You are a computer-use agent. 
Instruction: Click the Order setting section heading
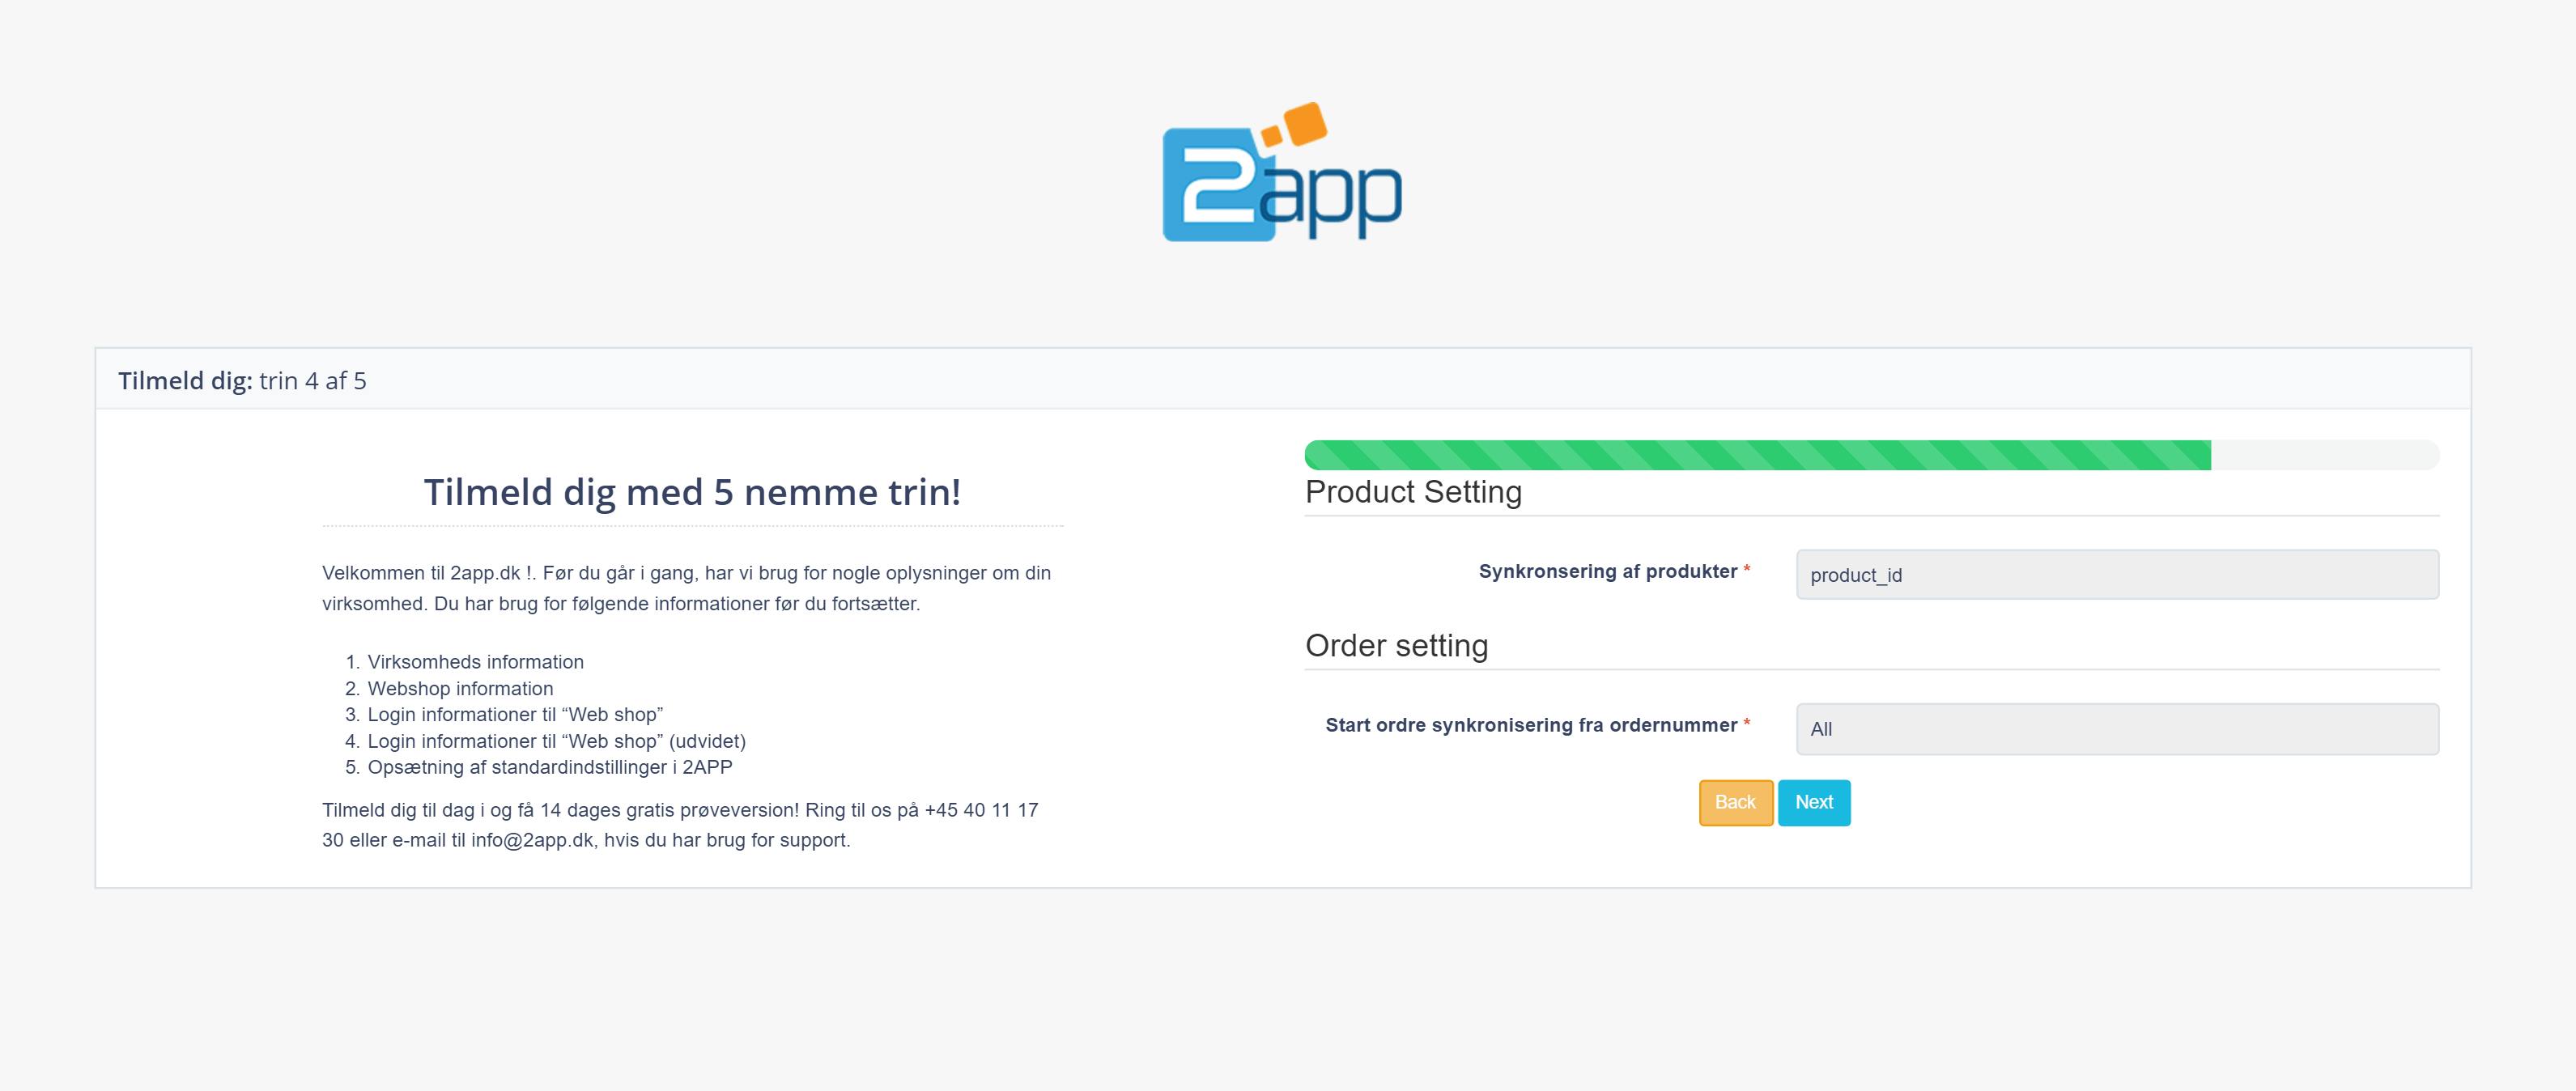[x=1396, y=646]
